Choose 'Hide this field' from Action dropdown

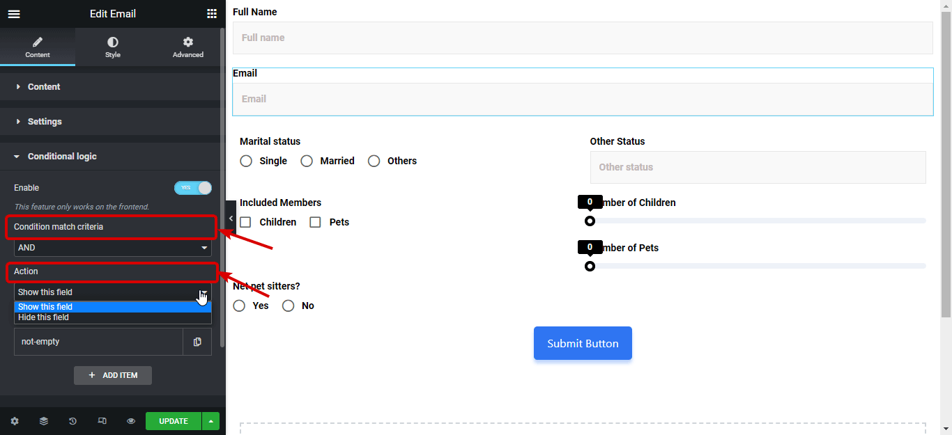tap(43, 317)
